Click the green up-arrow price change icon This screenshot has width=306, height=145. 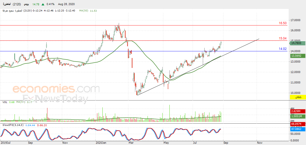43,4
